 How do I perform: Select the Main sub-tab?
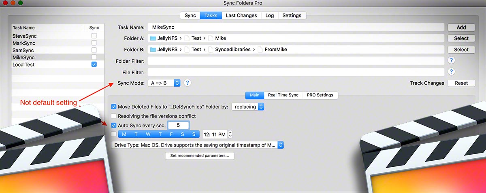(x=254, y=95)
